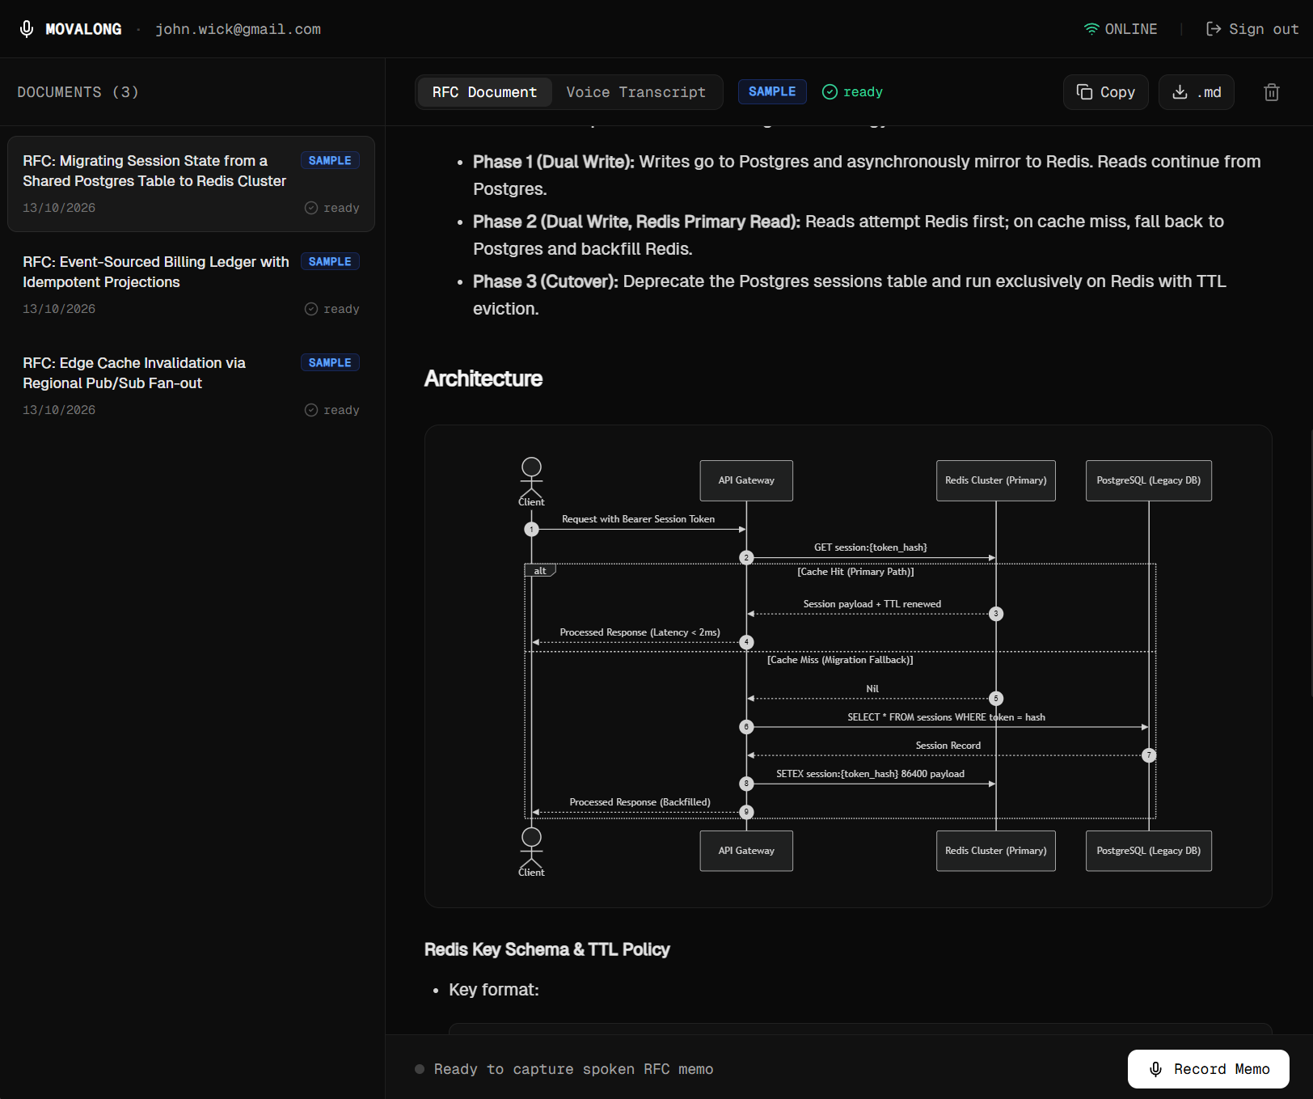
Task: Switch to the RFC Document tab
Action: pyautogui.click(x=484, y=92)
